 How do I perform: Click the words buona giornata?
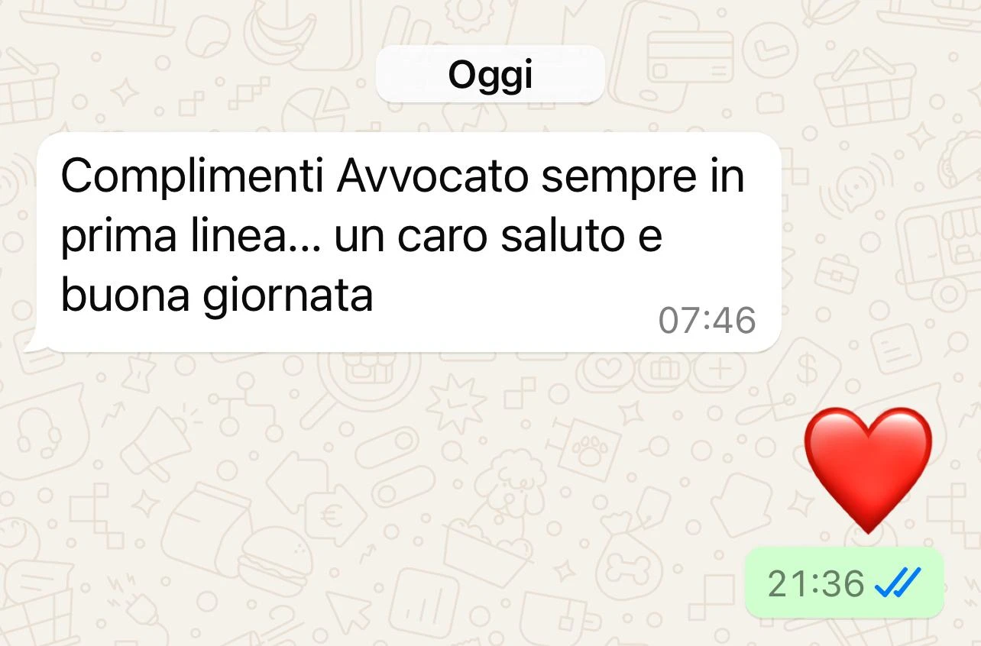click(217, 296)
